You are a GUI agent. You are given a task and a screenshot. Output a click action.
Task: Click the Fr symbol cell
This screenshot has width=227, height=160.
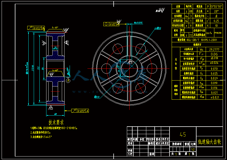click(201, 54)
